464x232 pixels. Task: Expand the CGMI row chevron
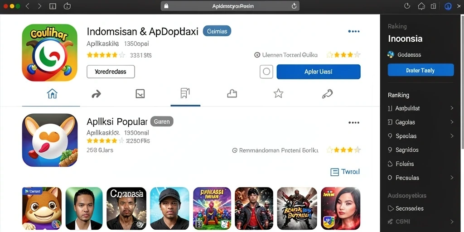click(452, 221)
